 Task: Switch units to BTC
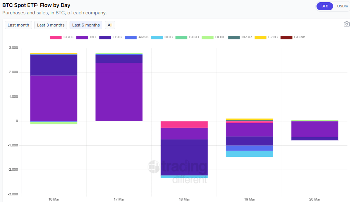pyautogui.click(x=324, y=6)
